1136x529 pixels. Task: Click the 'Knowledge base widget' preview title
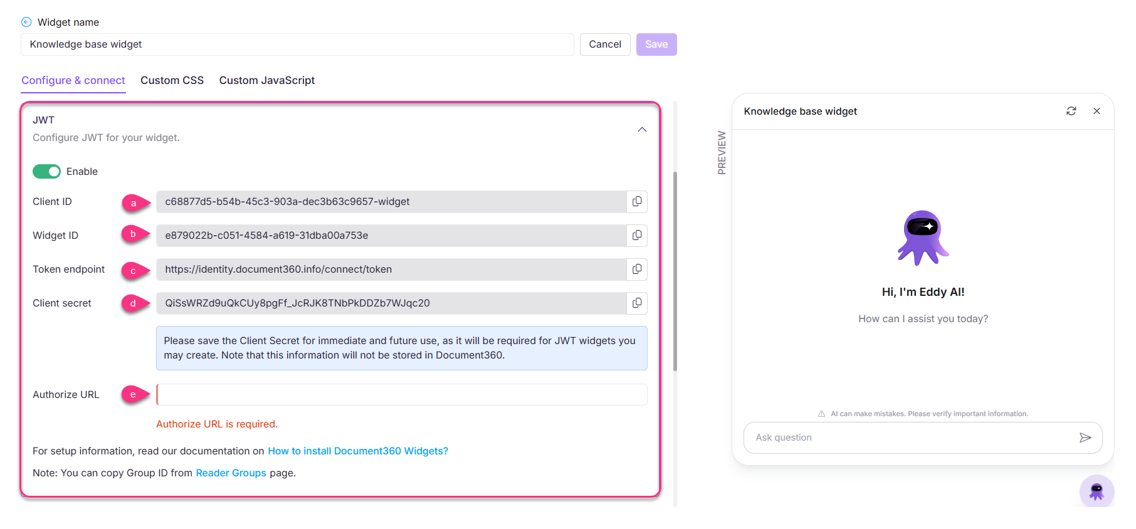pyautogui.click(x=800, y=112)
